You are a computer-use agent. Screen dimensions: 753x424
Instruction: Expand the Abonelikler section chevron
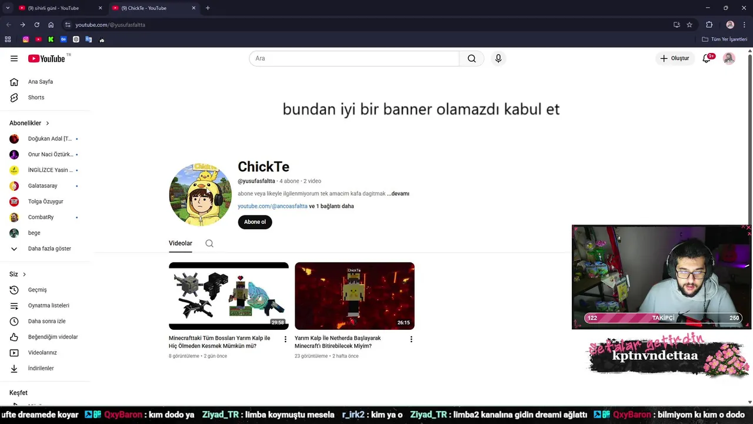pos(48,123)
